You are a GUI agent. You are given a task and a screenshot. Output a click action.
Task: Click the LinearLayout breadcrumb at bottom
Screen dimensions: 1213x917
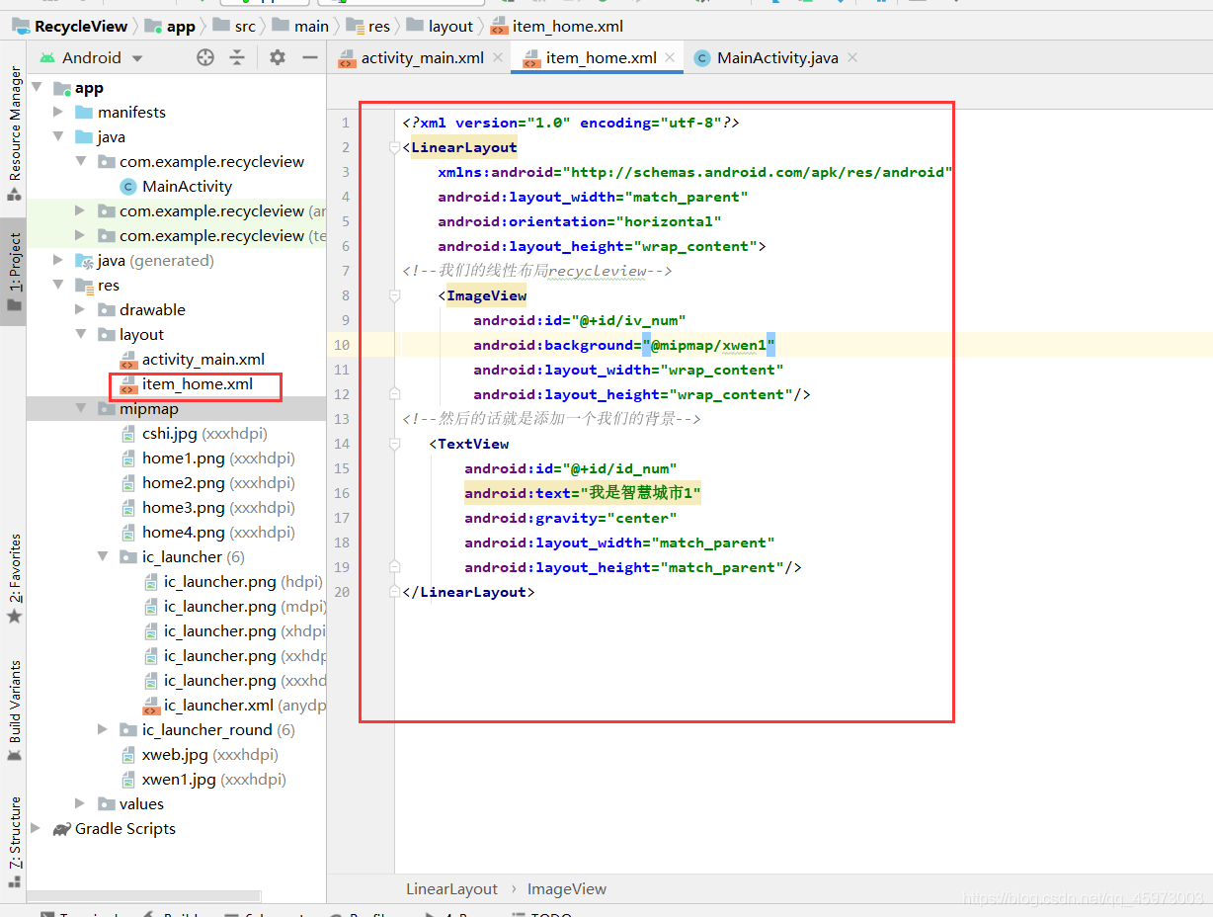tap(451, 889)
